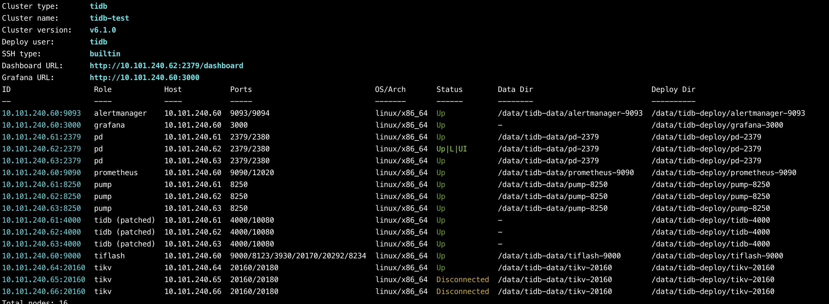The width and height of the screenshot is (829, 304).
Task: Click the tidb value beside Deploy user
Action: pyautogui.click(x=98, y=42)
